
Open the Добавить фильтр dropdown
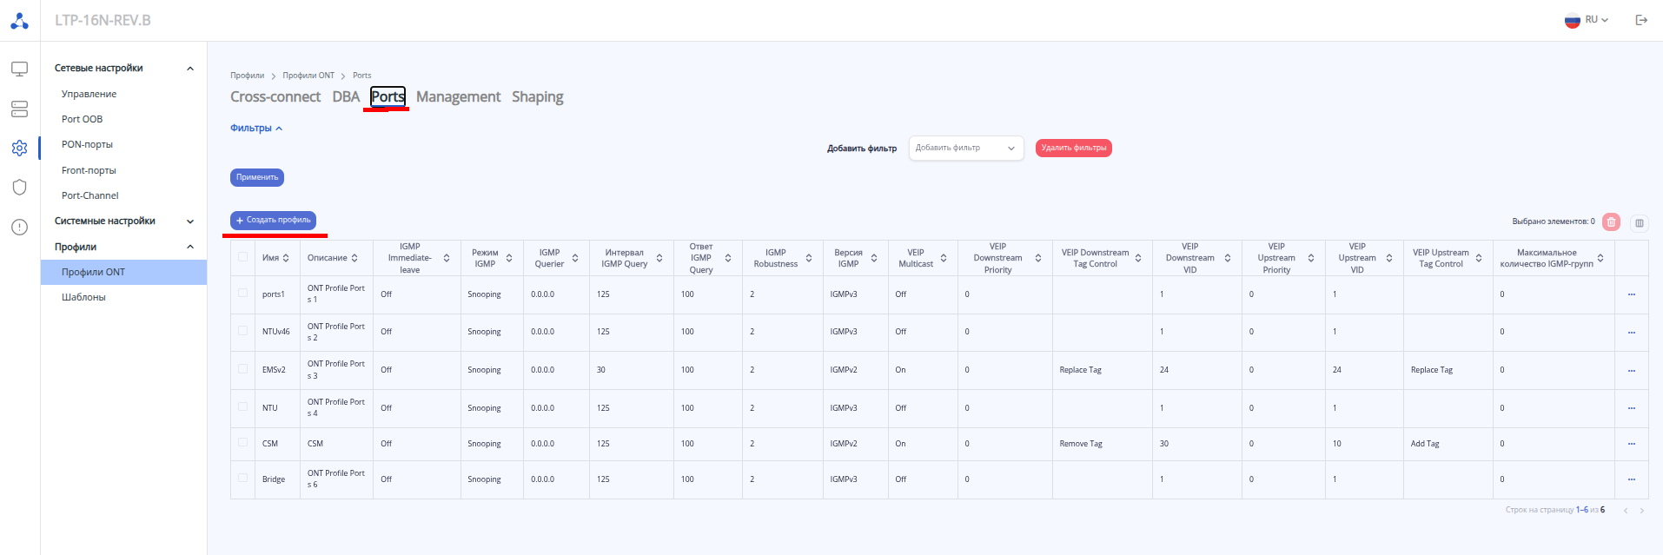[x=965, y=149]
